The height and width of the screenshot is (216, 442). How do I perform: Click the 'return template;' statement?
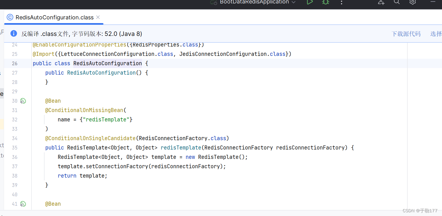pos(82,176)
